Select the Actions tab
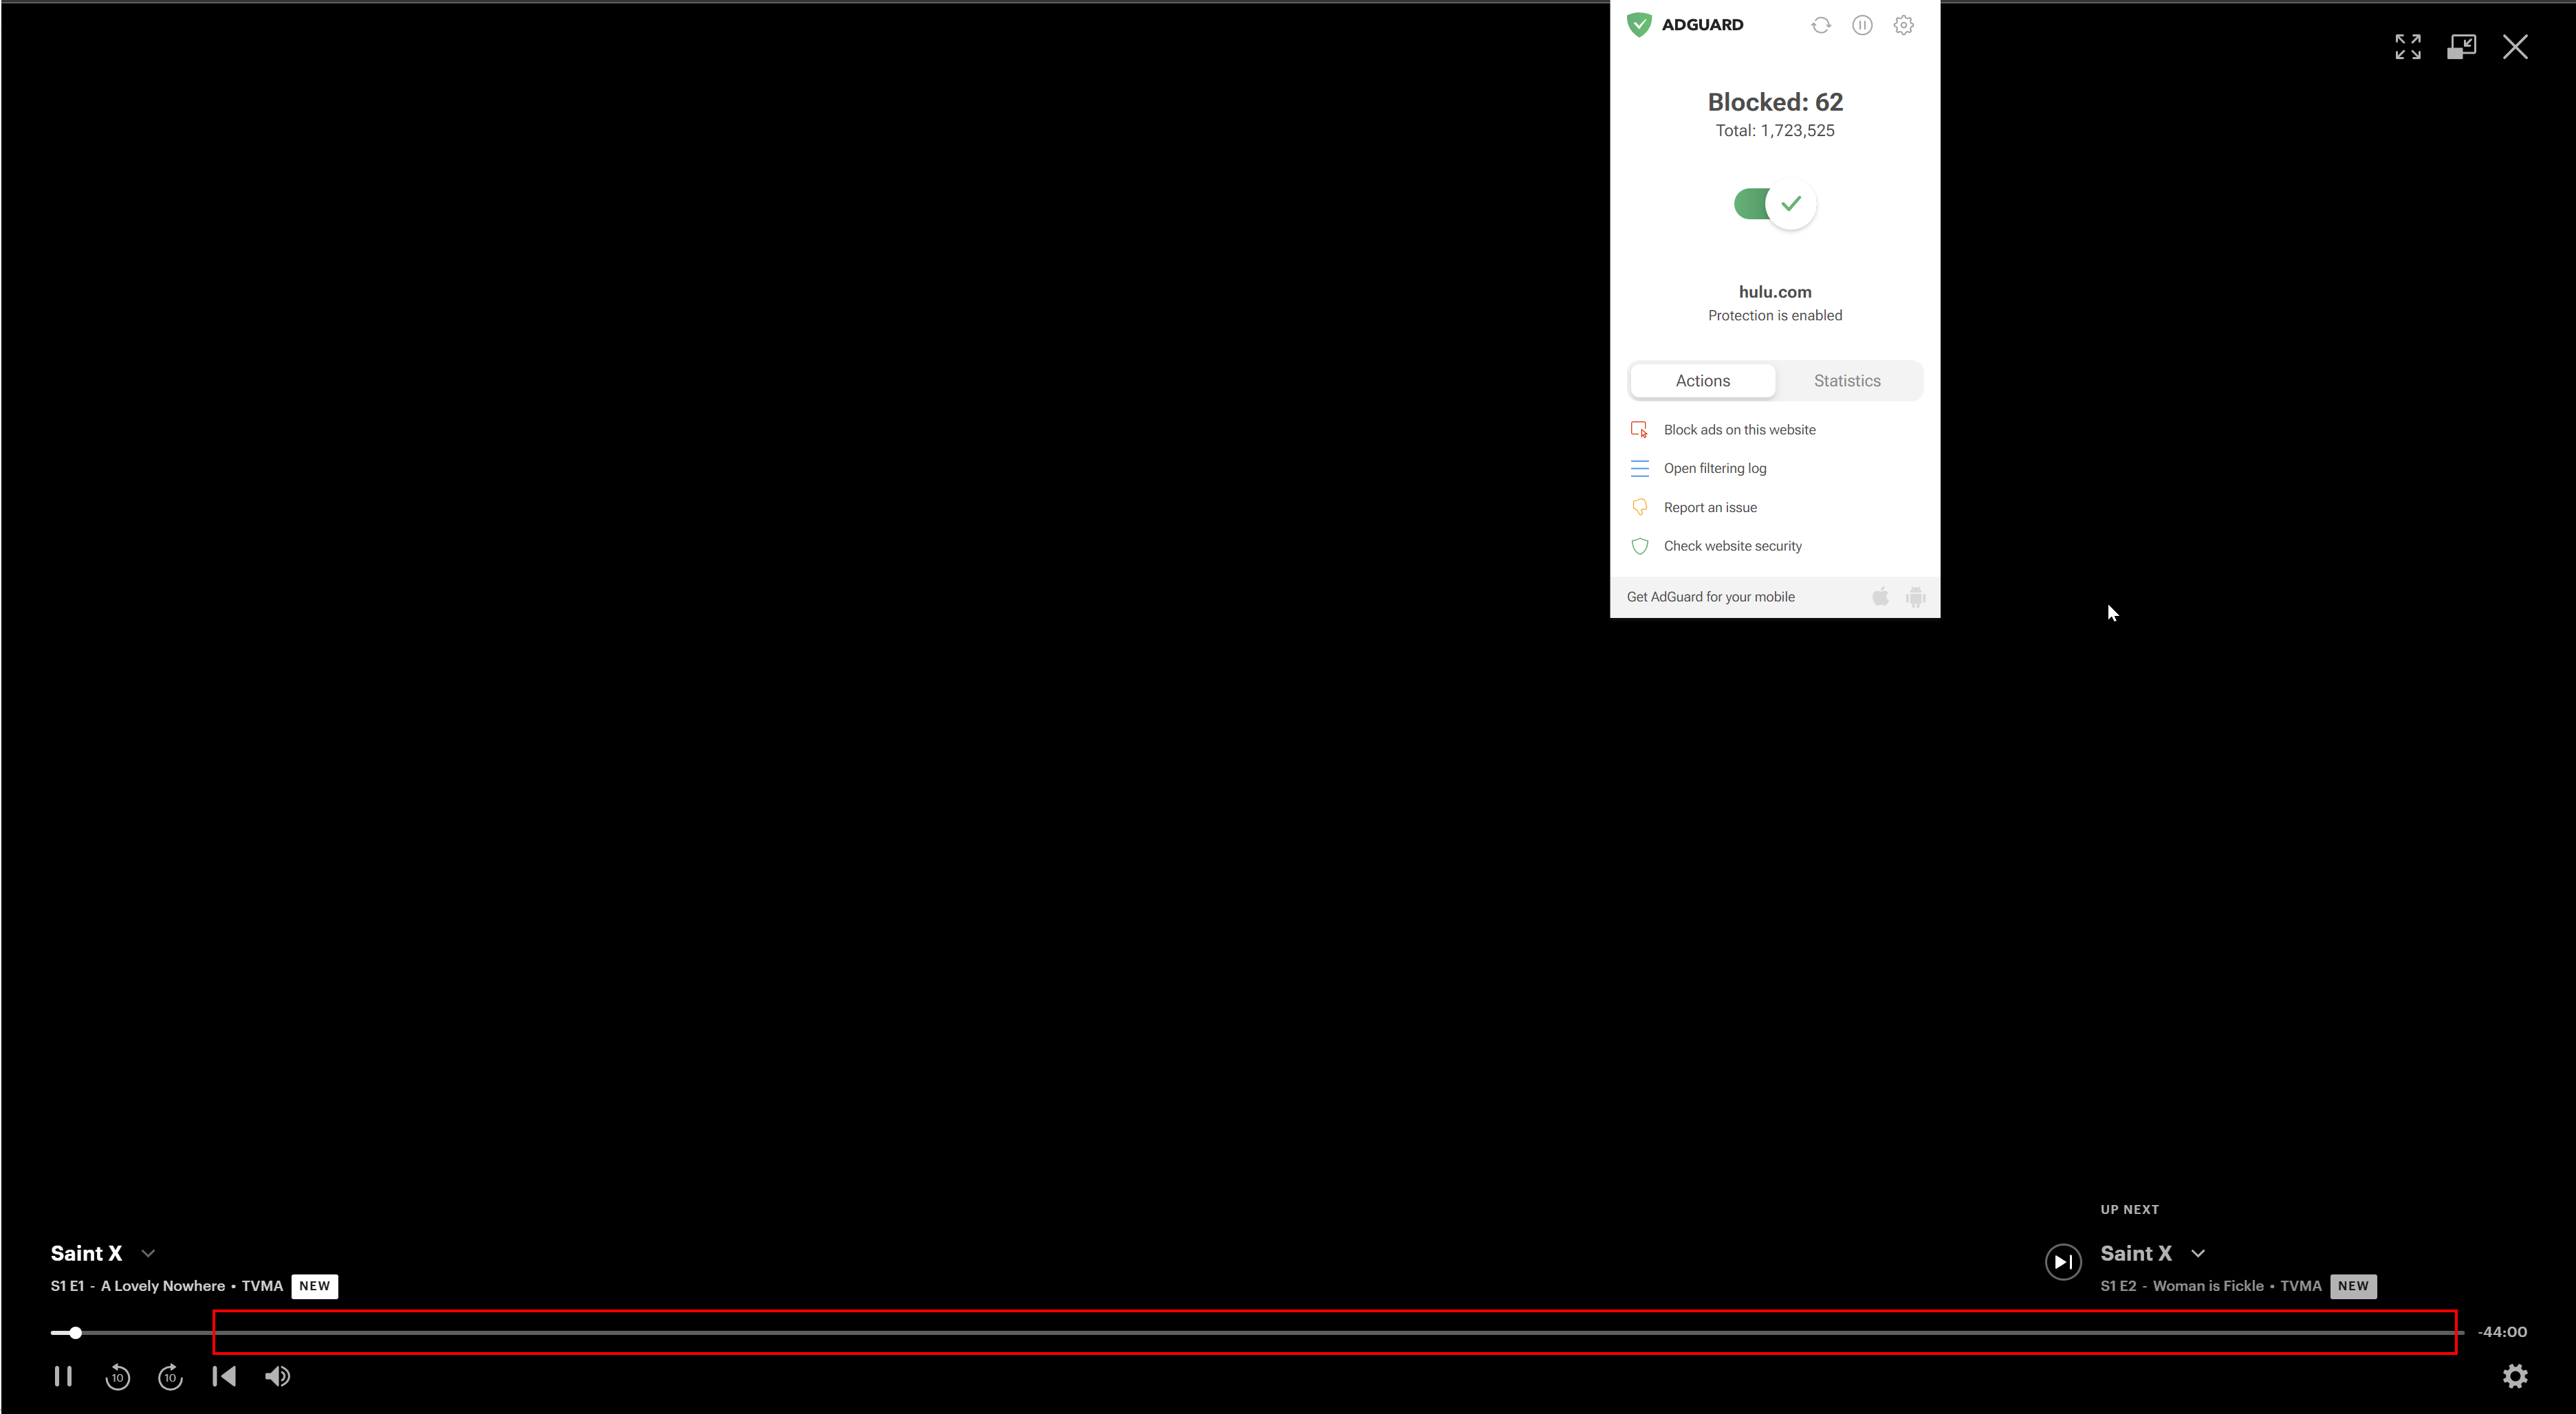The width and height of the screenshot is (2576, 1414). (x=1702, y=381)
